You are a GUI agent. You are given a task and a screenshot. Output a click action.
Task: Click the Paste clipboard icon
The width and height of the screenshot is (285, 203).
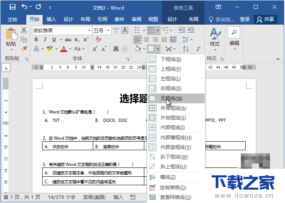tap(11, 33)
